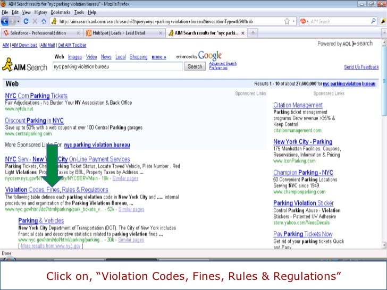Select the Video search category
The image size is (387, 290).
[x=91, y=57]
